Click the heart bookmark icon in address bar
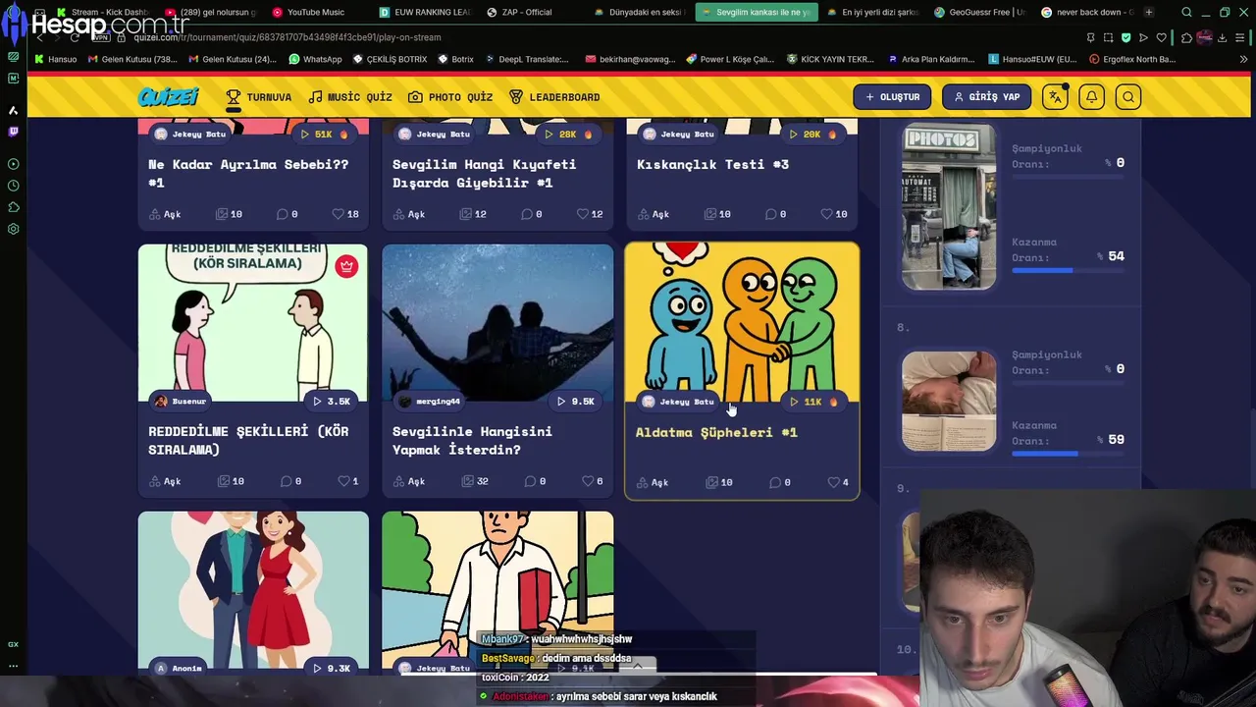This screenshot has height=707, width=1256. (1161, 37)
